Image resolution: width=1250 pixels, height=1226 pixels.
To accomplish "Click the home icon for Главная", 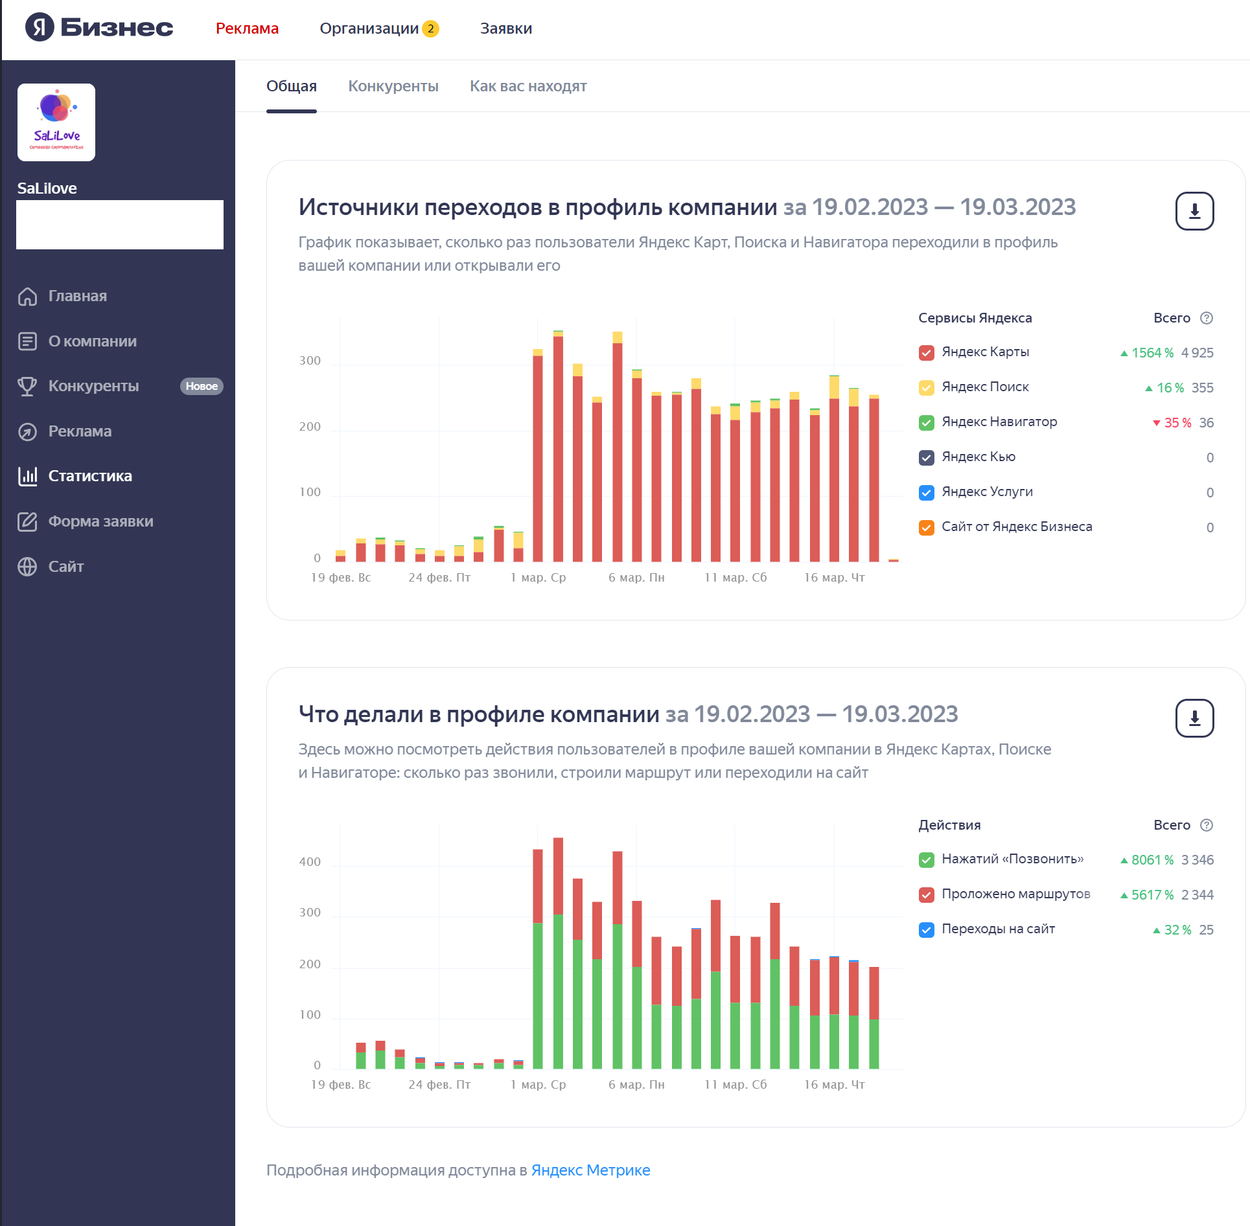I will (x=27, y=296).
